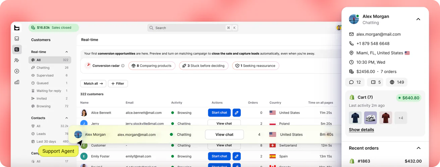Select Supervised in the Real-time list

click(x=50, y=75)
